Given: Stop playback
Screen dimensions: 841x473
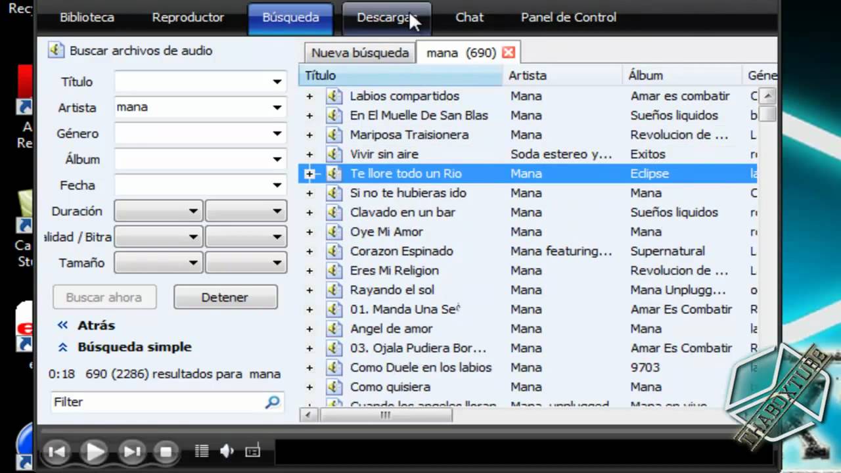Looking at the screenshot, I should click(x=166, y=451).
